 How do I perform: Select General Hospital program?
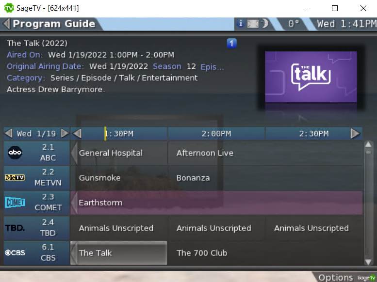119,153
